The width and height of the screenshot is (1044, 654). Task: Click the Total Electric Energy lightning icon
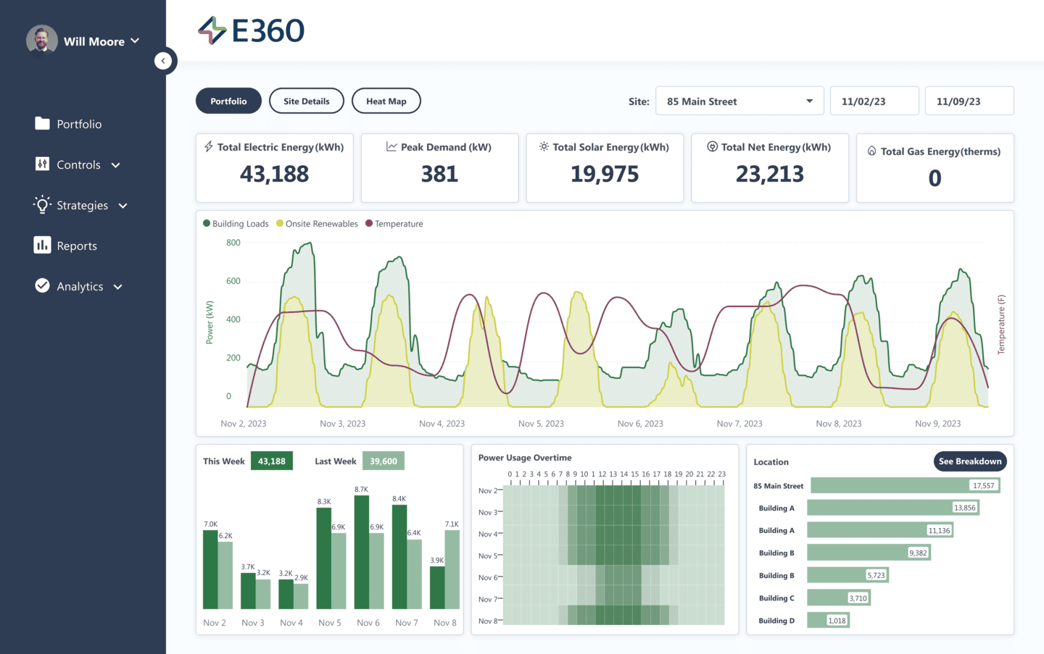(208, 147)
